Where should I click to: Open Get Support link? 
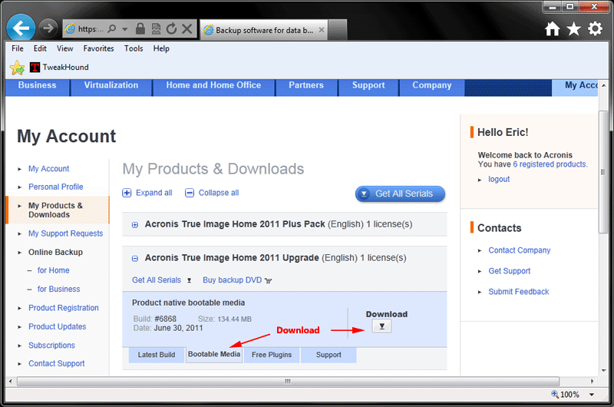[509, 271]
